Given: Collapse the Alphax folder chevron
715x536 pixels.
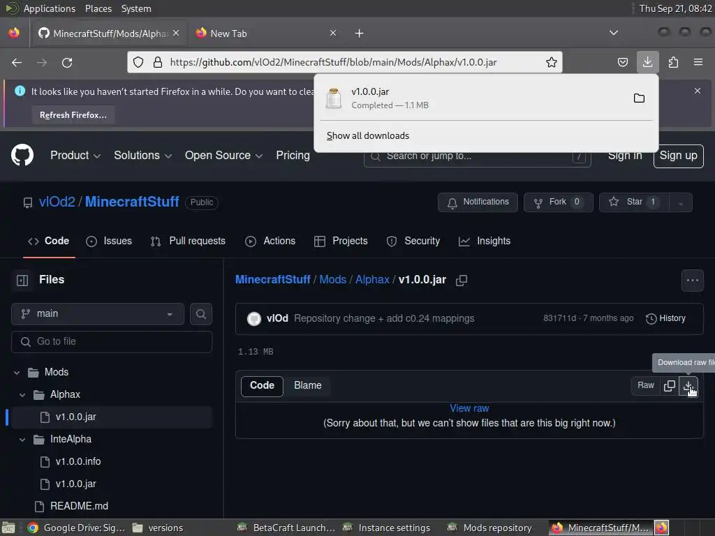Looking at the screenshot, I should click(x=22, y=395).
